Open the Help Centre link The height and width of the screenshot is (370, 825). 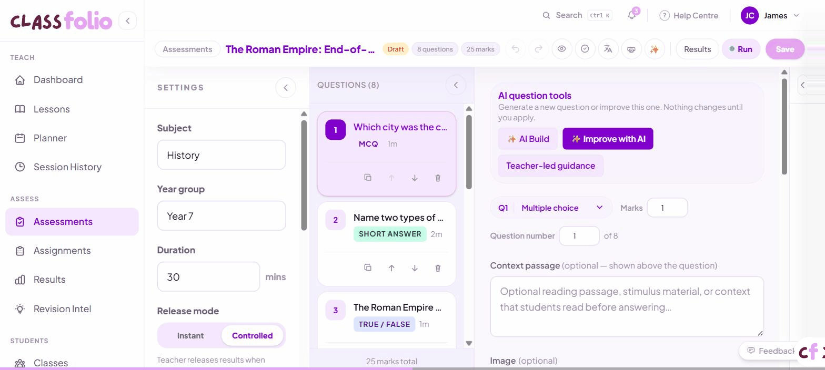689,15
